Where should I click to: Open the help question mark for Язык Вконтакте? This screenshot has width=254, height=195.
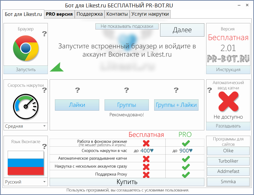click(44, 146)
